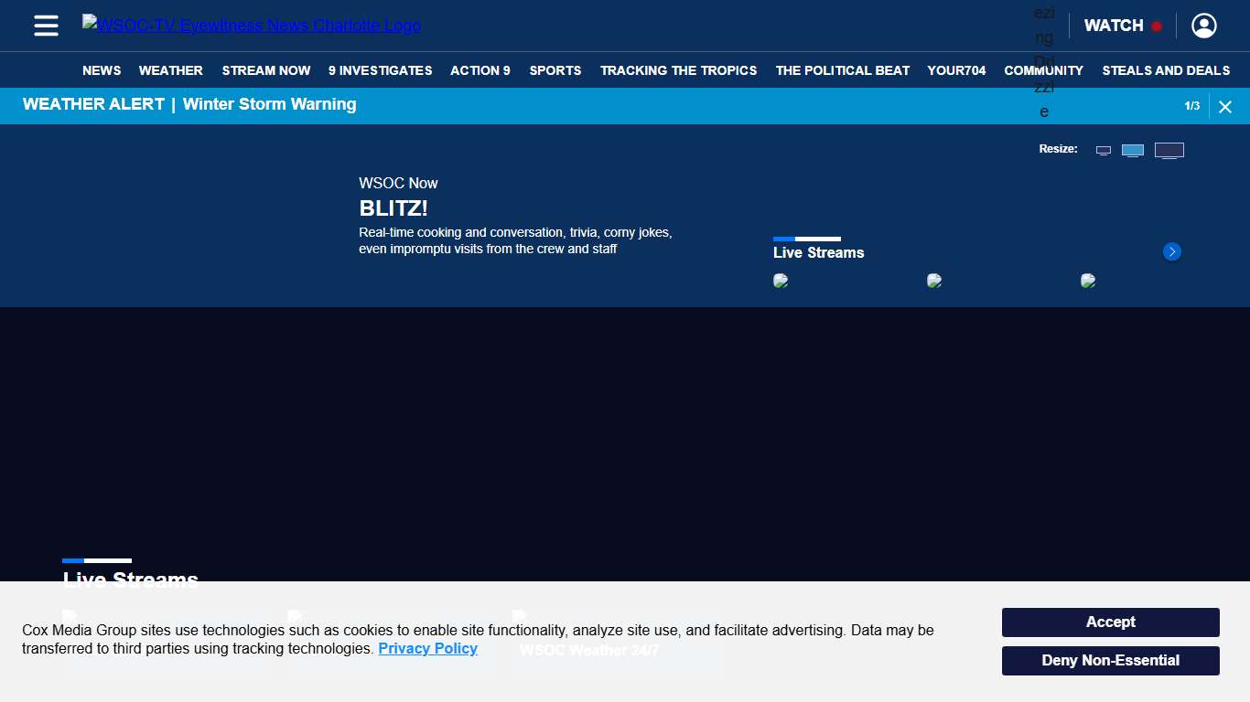Accept cookies in consent banner
Screen dimensions: 1250x702
tap(1110, 622)
